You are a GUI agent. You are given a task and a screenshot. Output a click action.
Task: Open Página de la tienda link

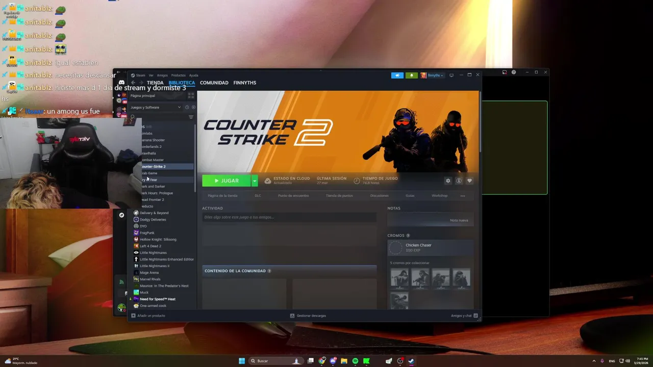click(222, 196)
